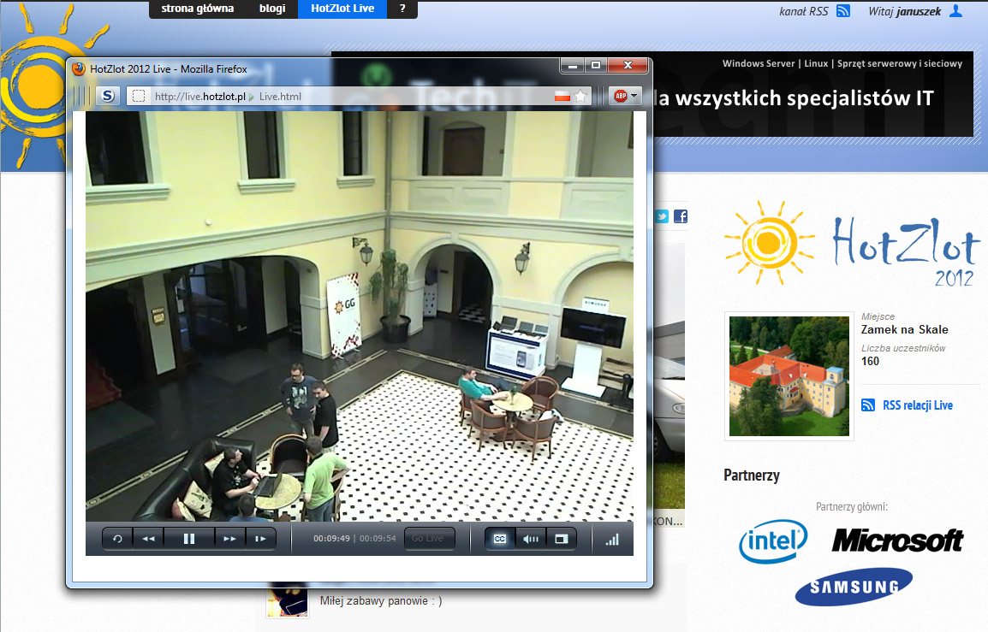Click the Twitter share icon
988x632 pixels.
(x=662, y=216)
